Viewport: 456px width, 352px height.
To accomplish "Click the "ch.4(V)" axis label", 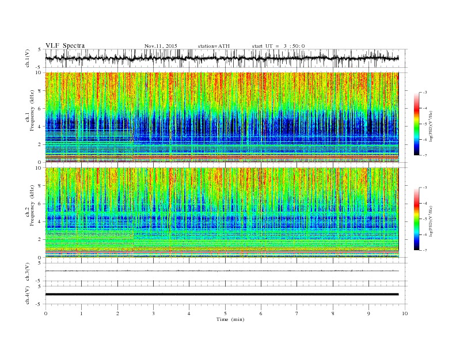I will 28,295.
